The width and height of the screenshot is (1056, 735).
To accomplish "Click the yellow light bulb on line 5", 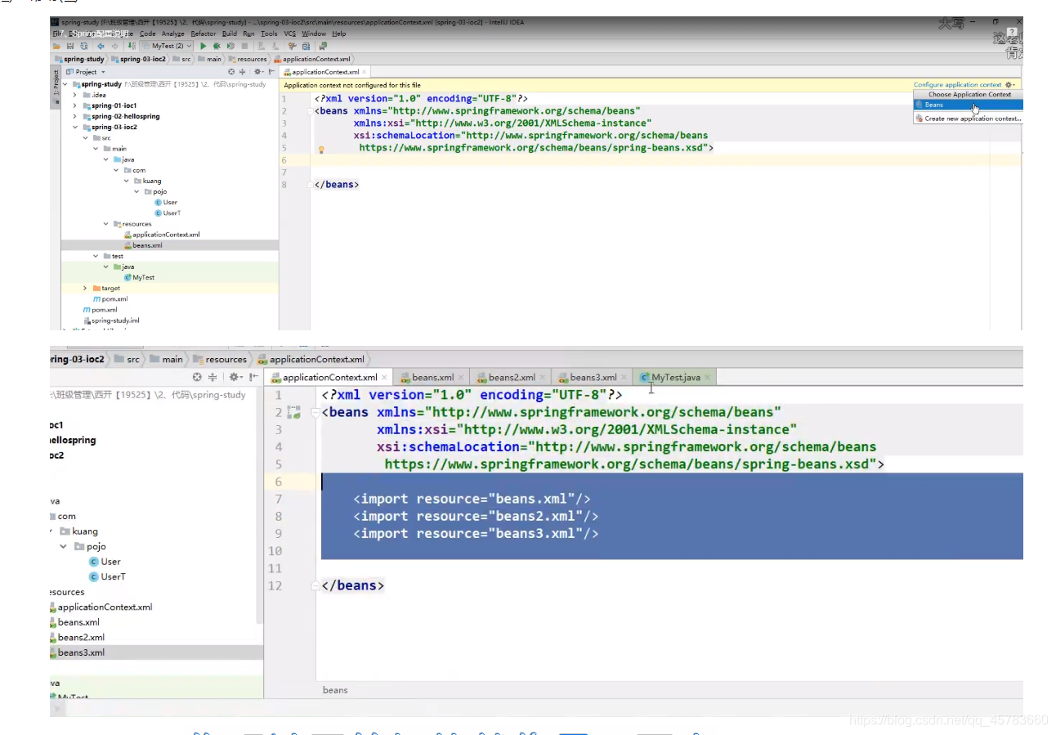I will 321,150.
